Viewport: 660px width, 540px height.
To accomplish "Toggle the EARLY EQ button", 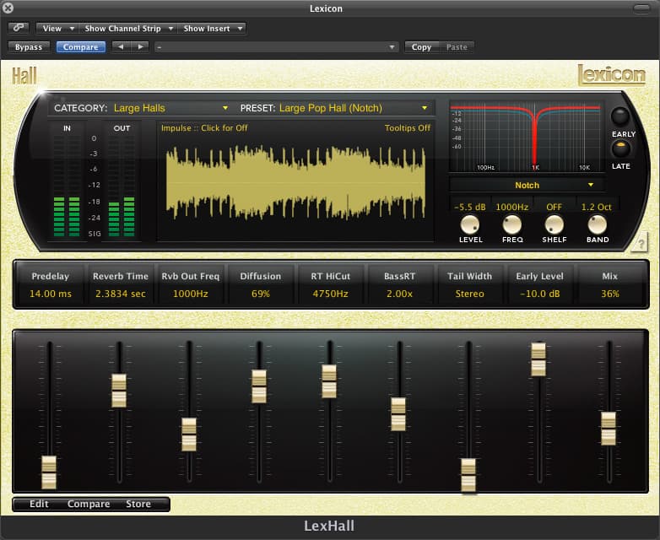I will click(x=620, y=116).
